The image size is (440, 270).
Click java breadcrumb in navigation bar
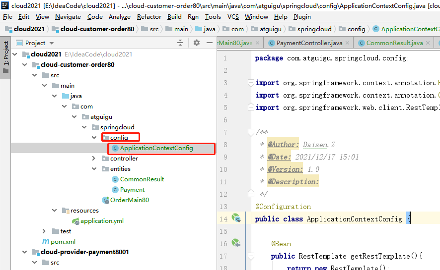pyautogui.click(x=205, y=29)
